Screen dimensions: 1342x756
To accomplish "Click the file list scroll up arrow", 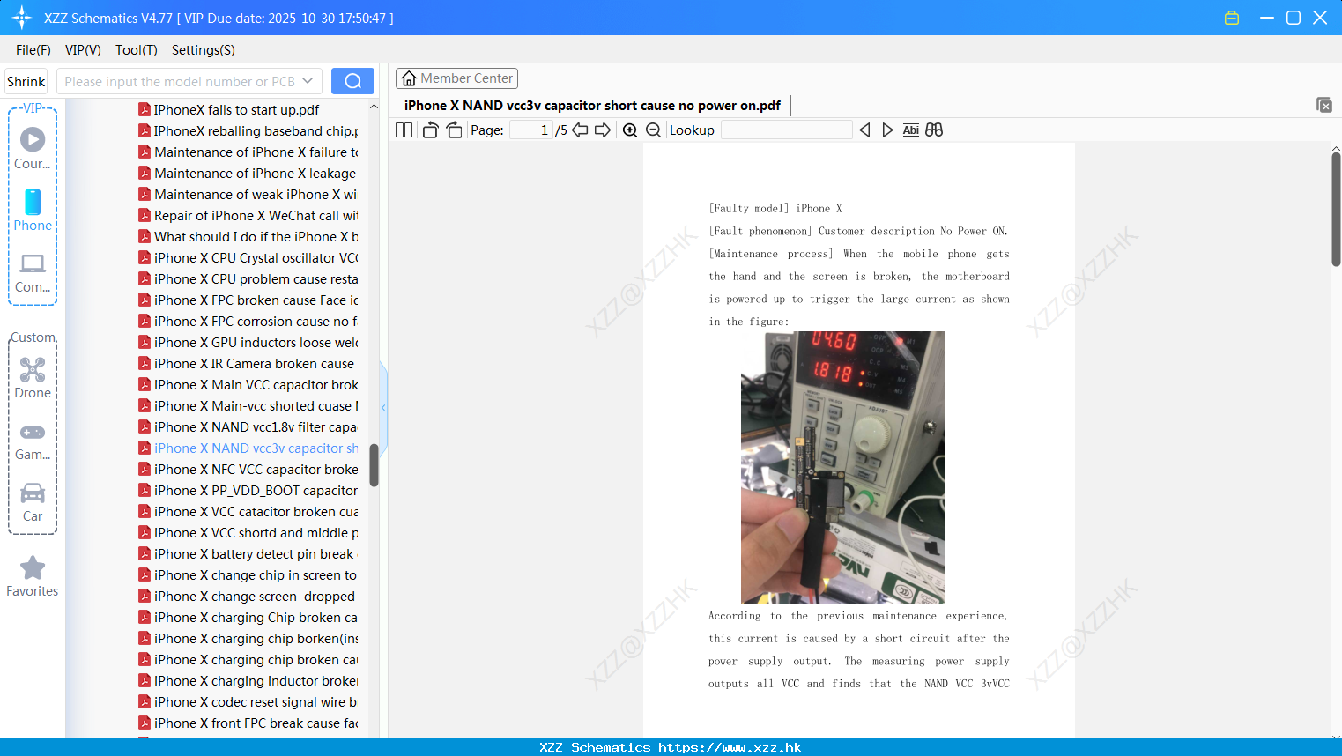I will 374,107.
